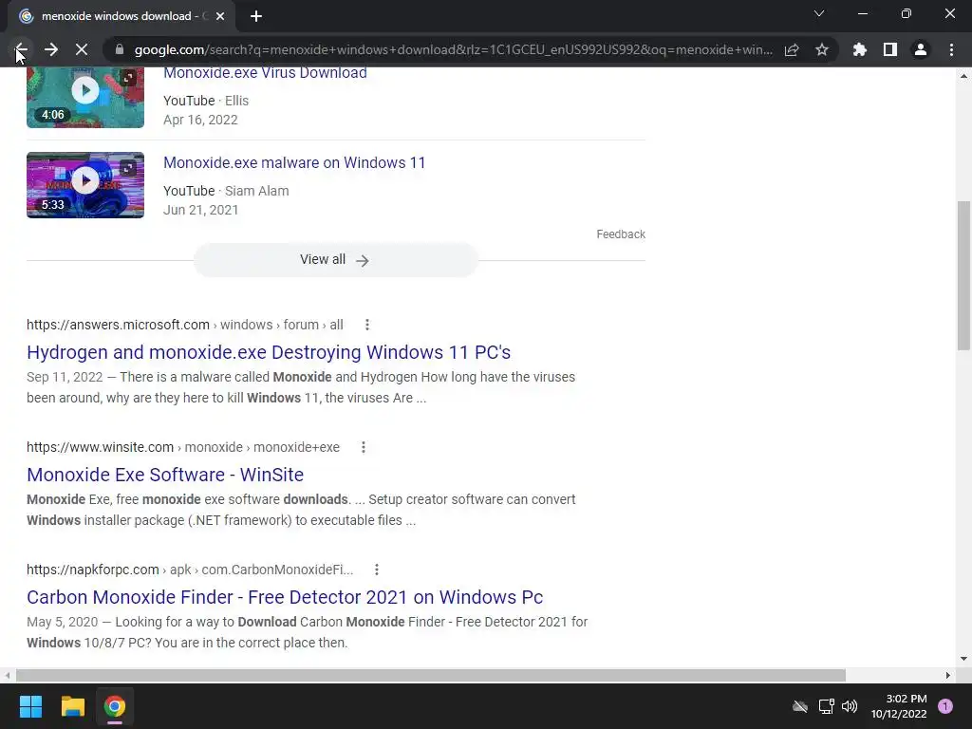The width and height of the screenshot is (972, 729).
Task: Open File Explorer from the taskbar
Action: 72,706
